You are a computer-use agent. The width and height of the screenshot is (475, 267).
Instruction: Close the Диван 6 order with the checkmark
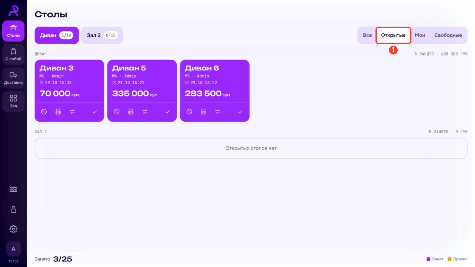click(240, 112)
